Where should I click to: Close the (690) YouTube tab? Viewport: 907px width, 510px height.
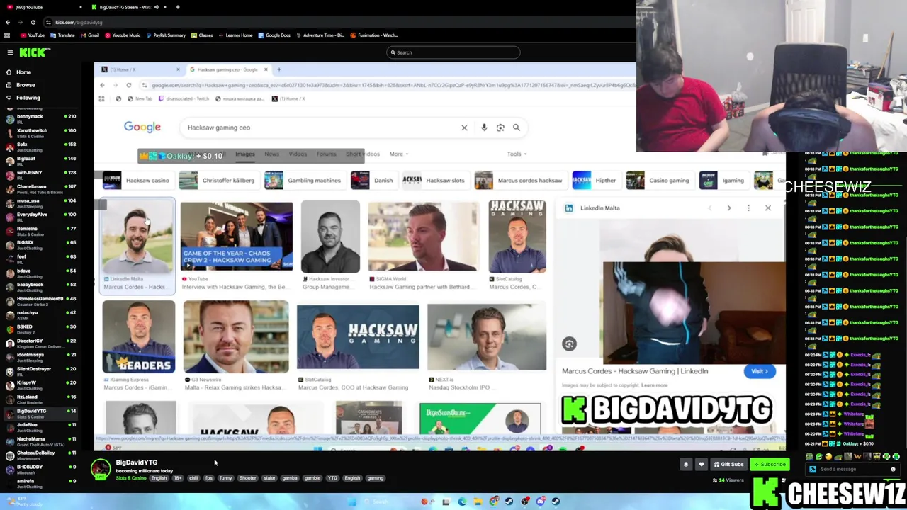pos(81,7)
